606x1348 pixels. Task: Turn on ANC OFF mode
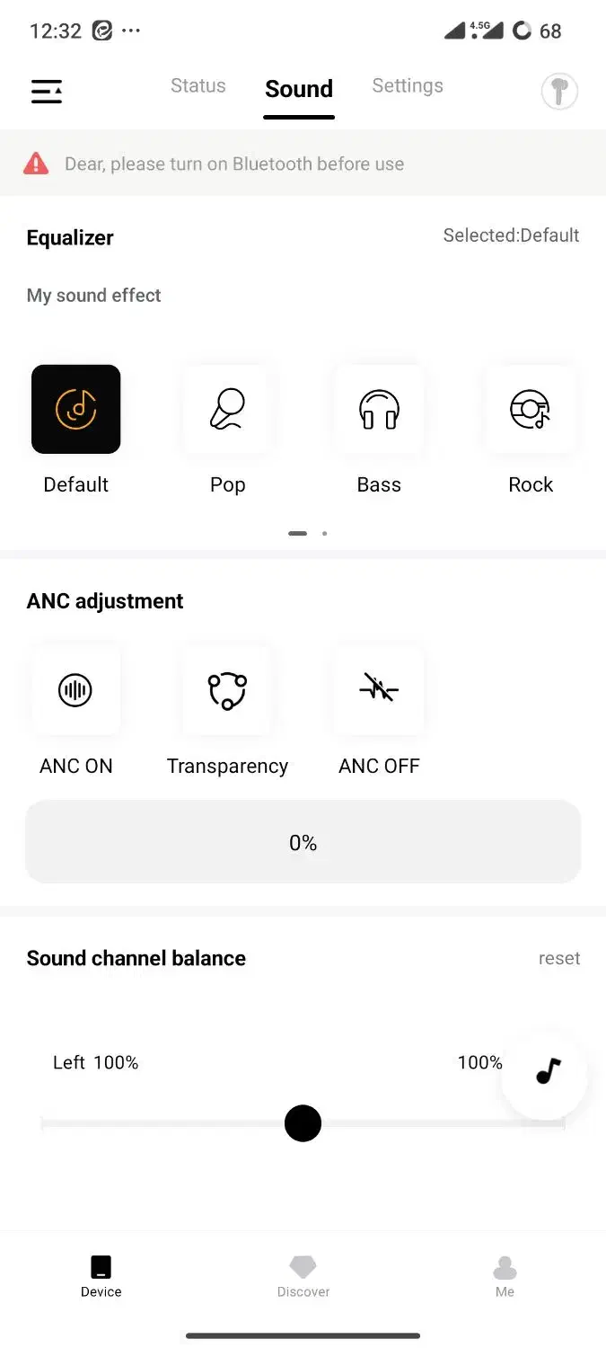click(x=379, y=690)
